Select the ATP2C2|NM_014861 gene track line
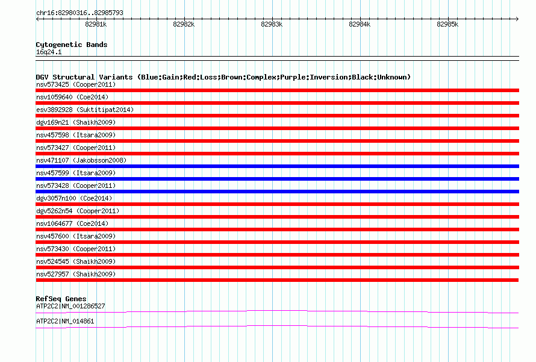 tap(277, 327)
